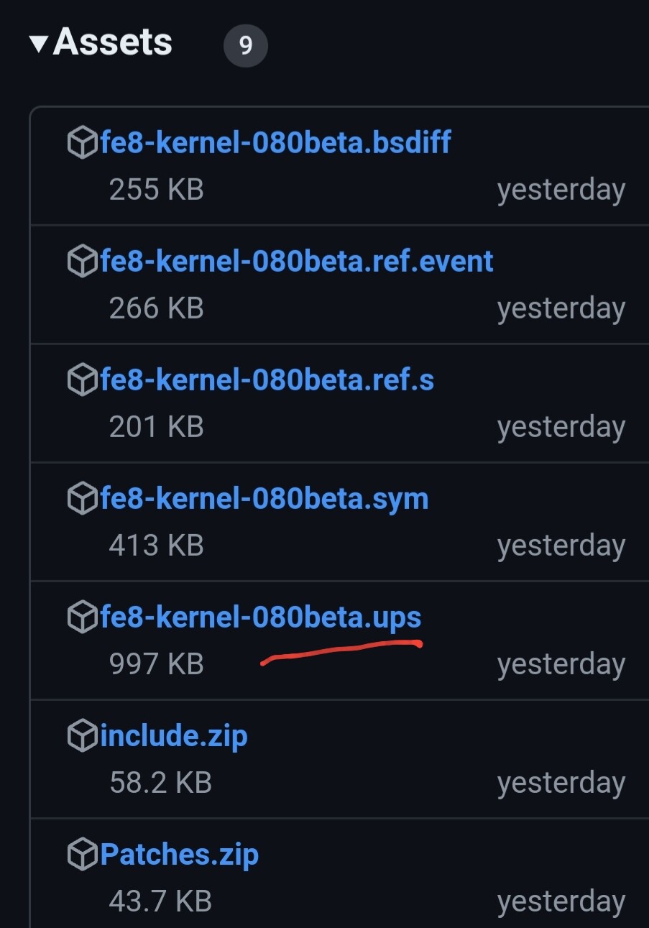Click the 997 KB file size text

[x=156, y=664]
